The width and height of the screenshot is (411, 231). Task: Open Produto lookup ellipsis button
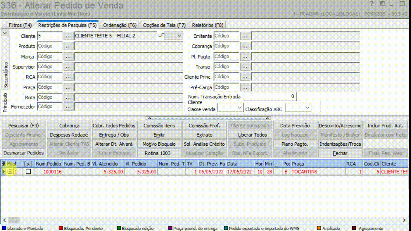pos(68,46)
